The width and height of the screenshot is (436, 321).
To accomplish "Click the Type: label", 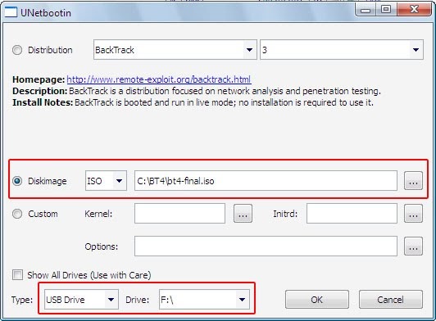I will [x=22, y=300].
